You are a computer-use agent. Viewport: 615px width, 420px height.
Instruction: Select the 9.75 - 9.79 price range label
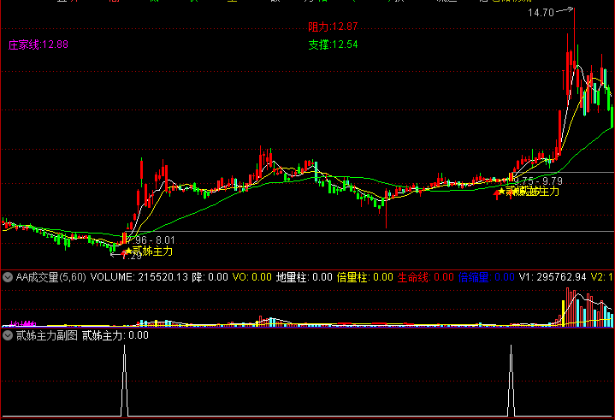pyautogui.click(x=538, y=180)
